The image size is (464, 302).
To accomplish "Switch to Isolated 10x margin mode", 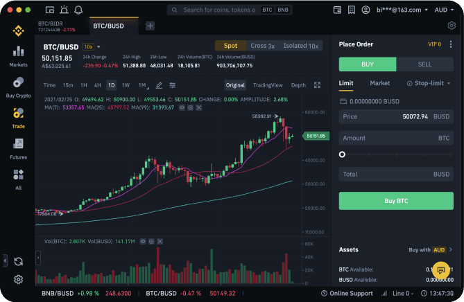I will 301,46.
